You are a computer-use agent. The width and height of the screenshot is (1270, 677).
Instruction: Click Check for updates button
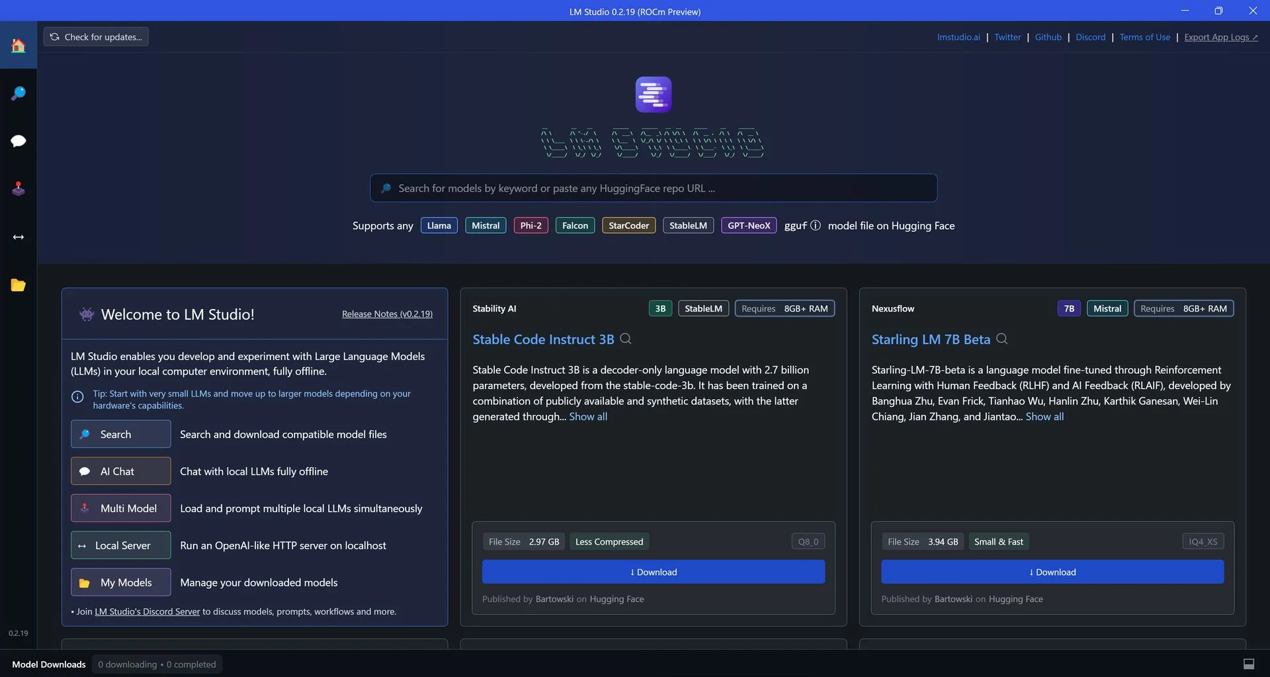click(x=96, y=37)
